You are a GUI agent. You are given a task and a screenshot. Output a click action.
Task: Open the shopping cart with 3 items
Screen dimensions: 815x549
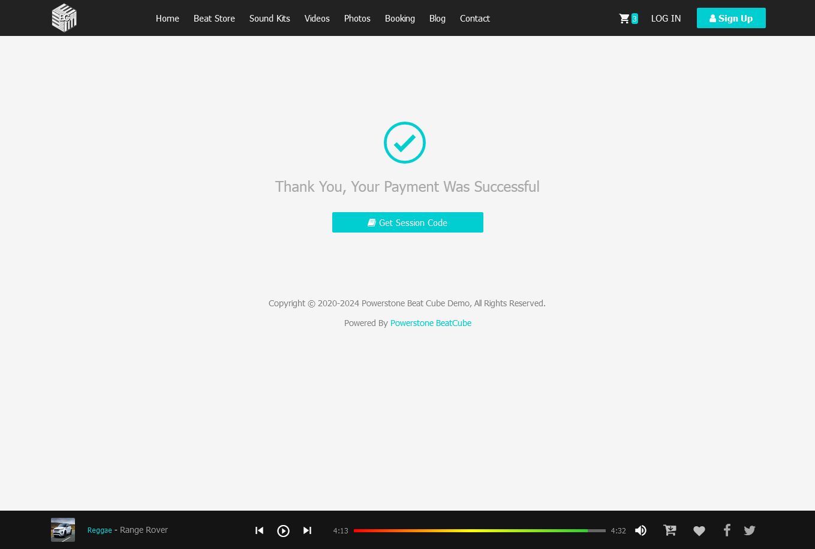[x=628, y=19]
